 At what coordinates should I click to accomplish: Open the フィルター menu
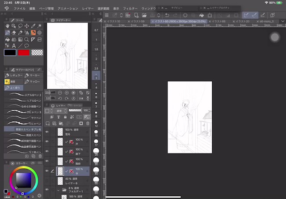point(130,8)
